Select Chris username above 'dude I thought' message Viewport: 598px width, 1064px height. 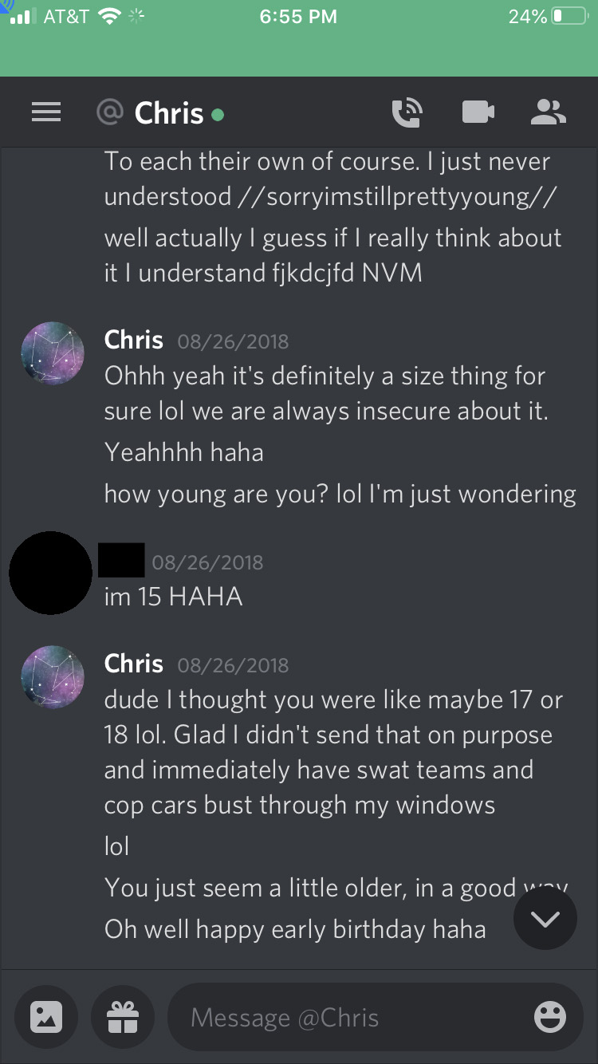pyautogui.click(x=133, y=664)
